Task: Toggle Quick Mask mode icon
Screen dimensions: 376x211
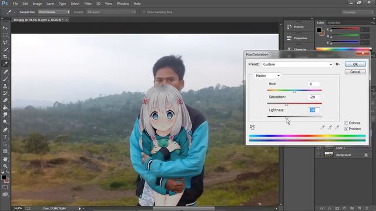Action: [5, 188]
